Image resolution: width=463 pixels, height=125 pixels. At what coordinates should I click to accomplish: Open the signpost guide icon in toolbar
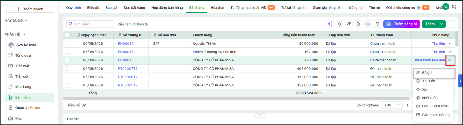pos(349,24)
